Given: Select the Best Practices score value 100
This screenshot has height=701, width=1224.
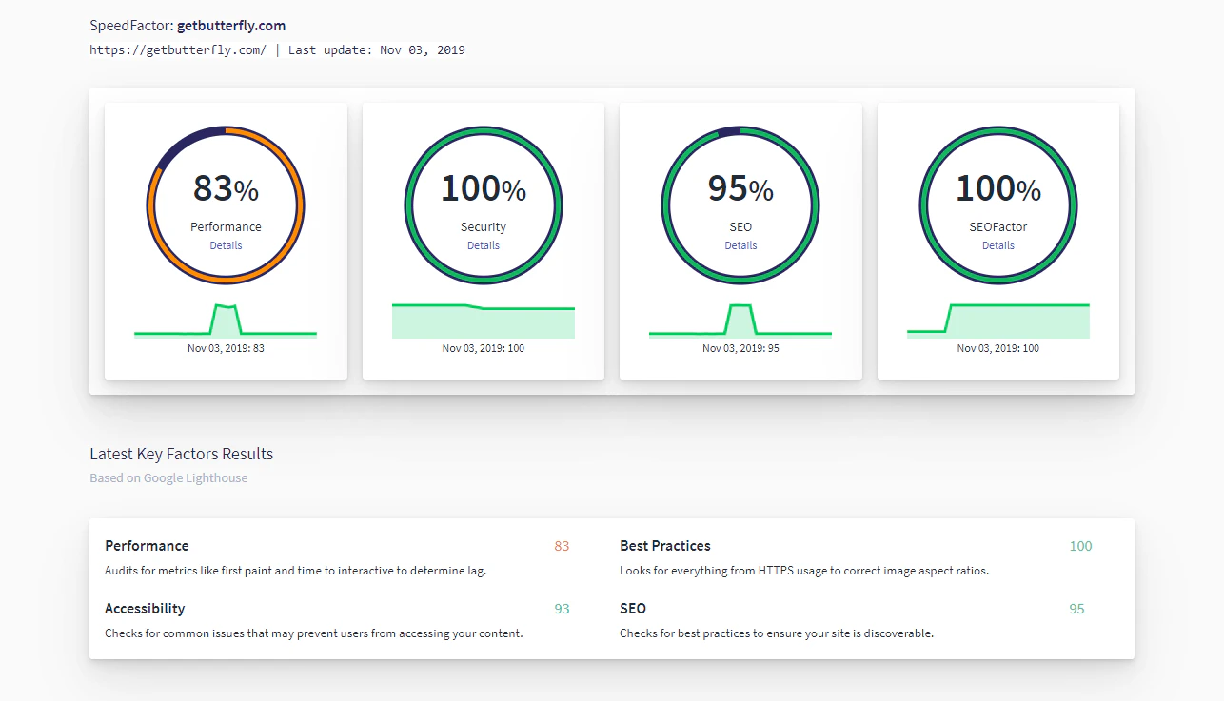Looking at the screenshot, I should (1080, 546).
